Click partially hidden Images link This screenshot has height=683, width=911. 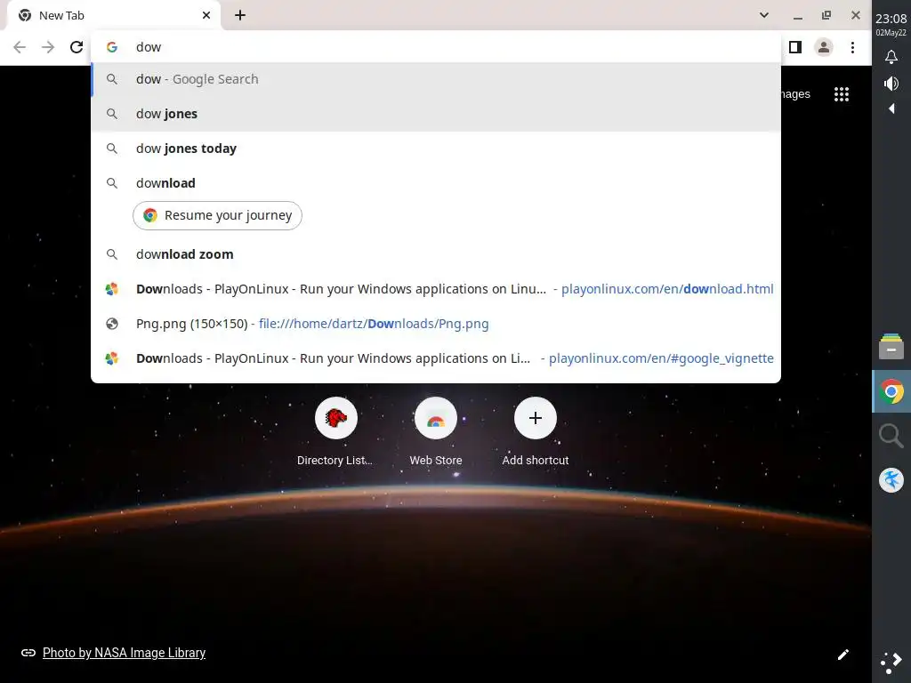point(795,94)
